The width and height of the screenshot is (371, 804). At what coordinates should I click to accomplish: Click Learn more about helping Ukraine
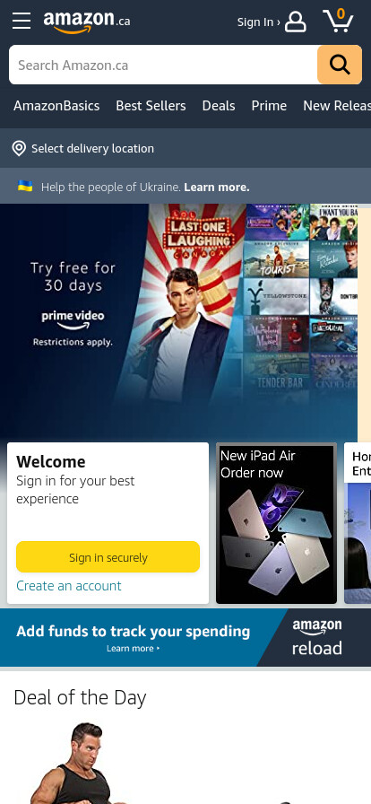[217, 188]
